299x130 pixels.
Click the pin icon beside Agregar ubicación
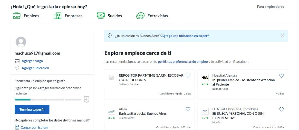coord(17,68)
